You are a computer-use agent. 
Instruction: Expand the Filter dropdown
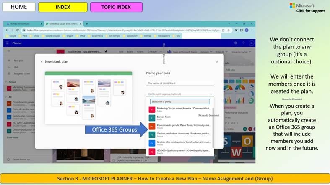pos(222,52)
